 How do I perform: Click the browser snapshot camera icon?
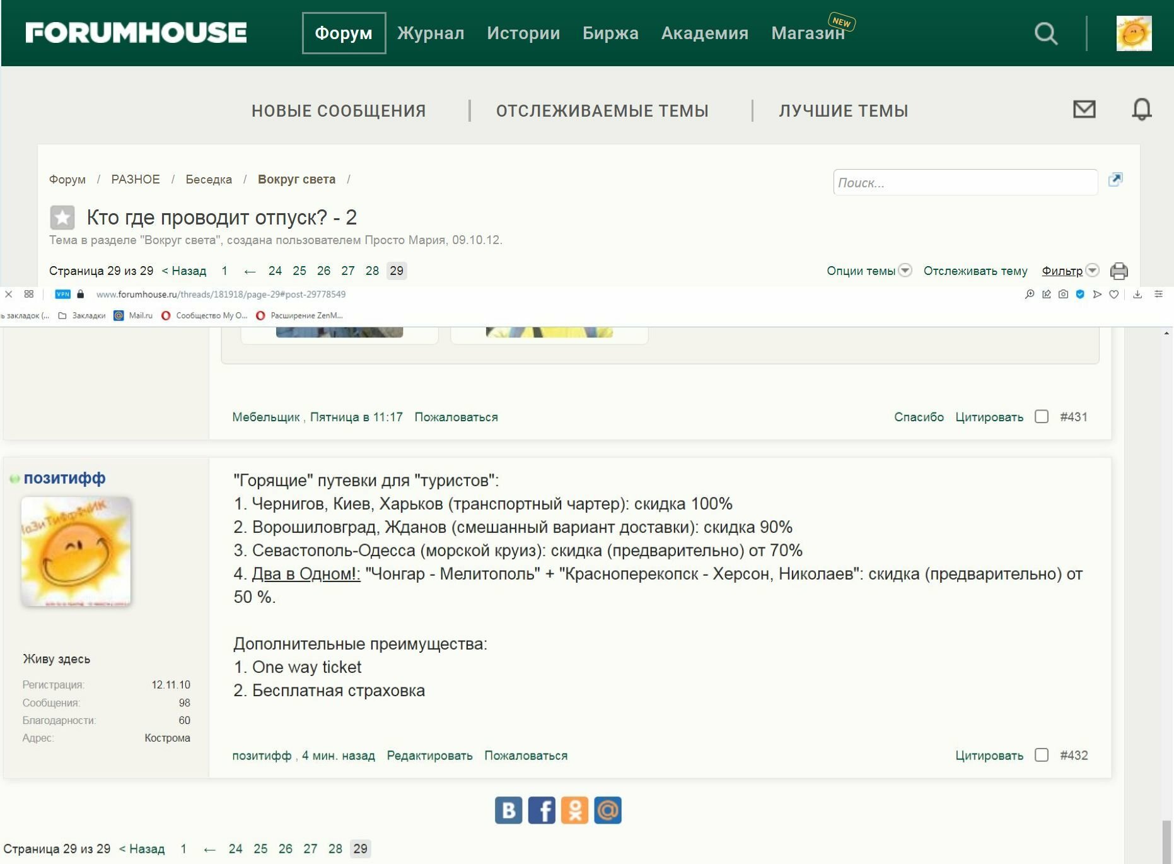[x=1063, y=295]
